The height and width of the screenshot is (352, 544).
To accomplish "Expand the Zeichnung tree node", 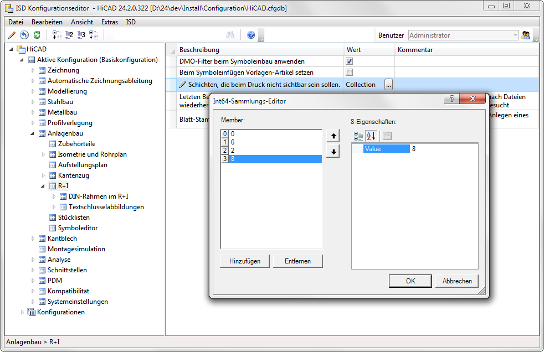I will pyautogui.click(x=33, y=70).
